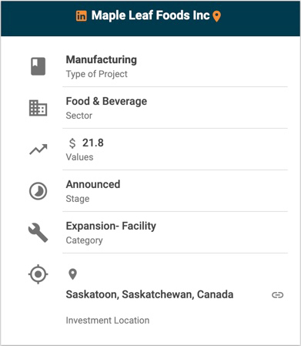Select the Manufacturing project type row
Screen dimensions: 301x346
point(175,66)
